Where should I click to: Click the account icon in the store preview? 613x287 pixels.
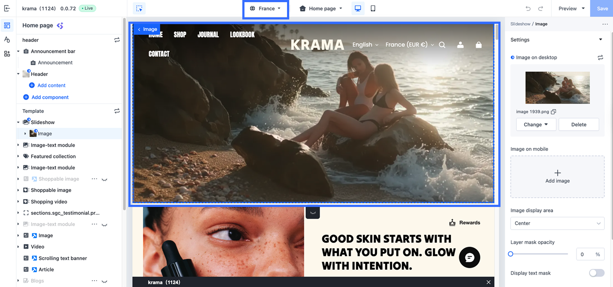point(460,45)
